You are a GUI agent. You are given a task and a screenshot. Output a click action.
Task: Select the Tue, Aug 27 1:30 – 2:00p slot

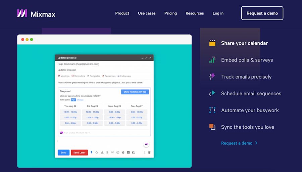point(137,118)
